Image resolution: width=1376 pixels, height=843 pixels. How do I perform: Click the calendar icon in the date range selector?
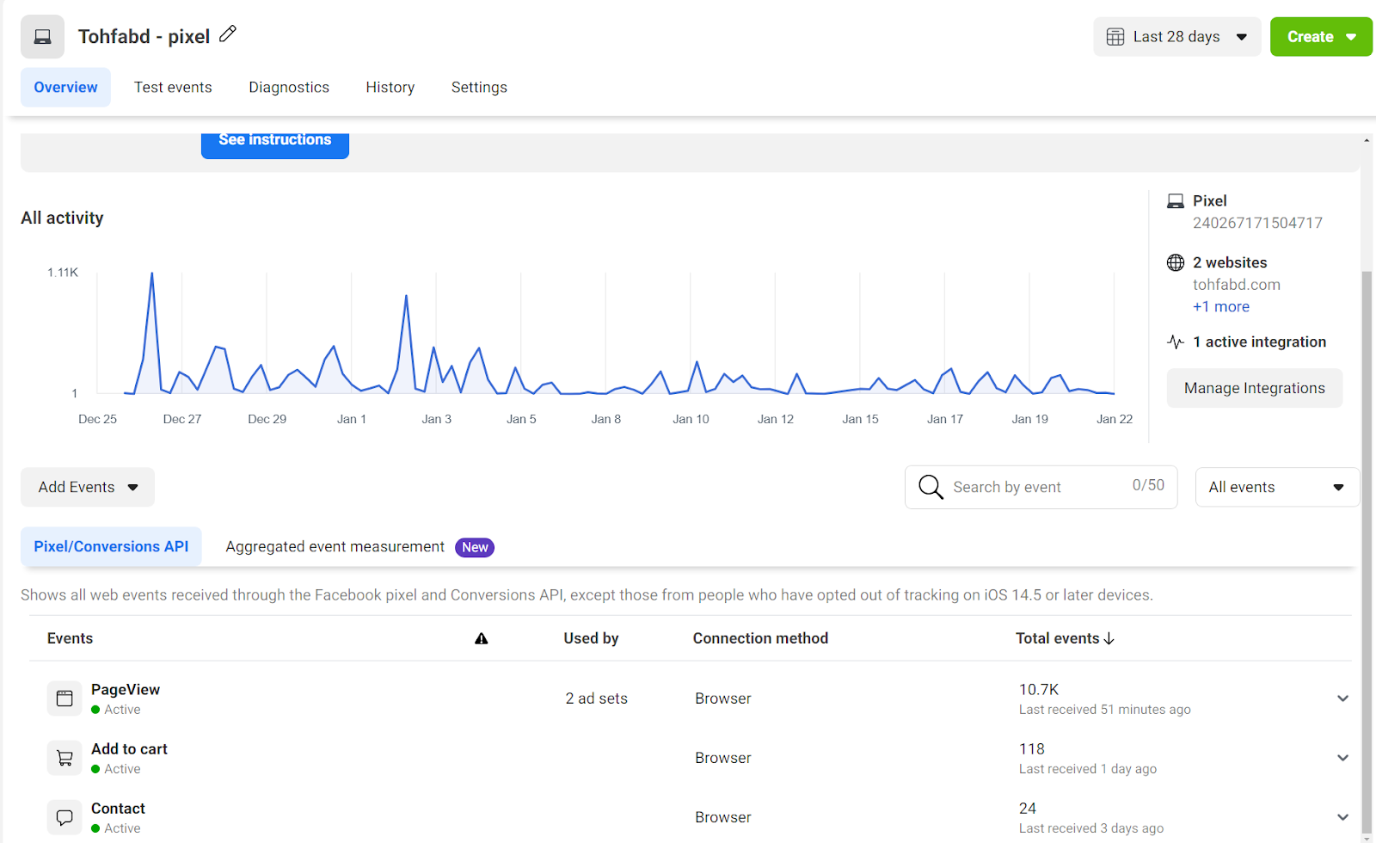tap(1115, 37)
